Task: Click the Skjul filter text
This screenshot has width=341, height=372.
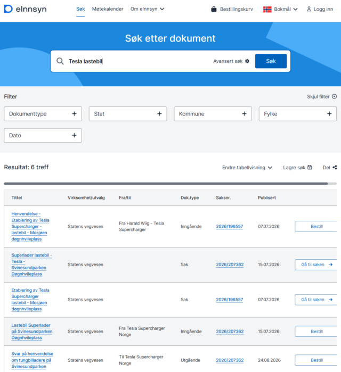Action: [318, 96]
